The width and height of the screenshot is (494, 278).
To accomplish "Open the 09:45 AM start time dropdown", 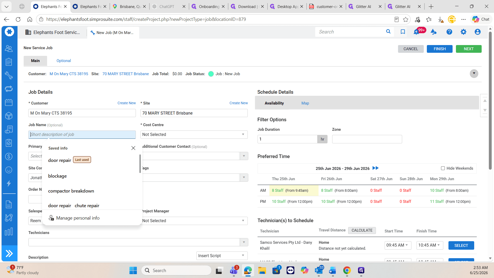I will [x=398, y=245].
